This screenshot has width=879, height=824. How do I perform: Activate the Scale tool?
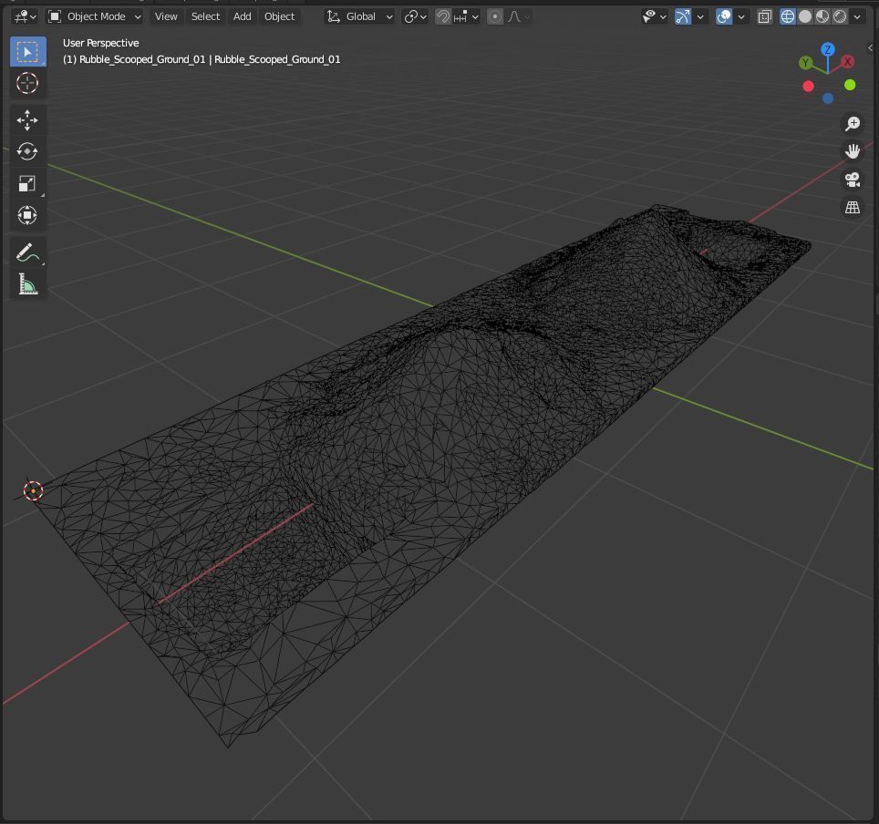click(27, 183)
